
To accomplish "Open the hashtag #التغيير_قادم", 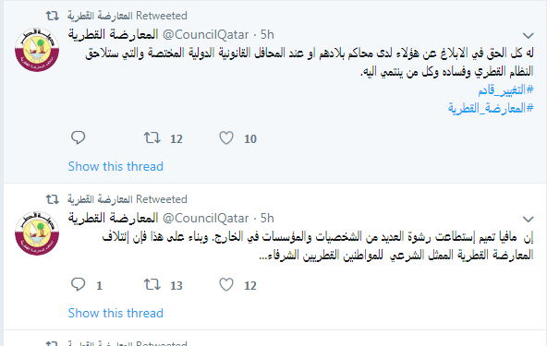I will point(505,89).
